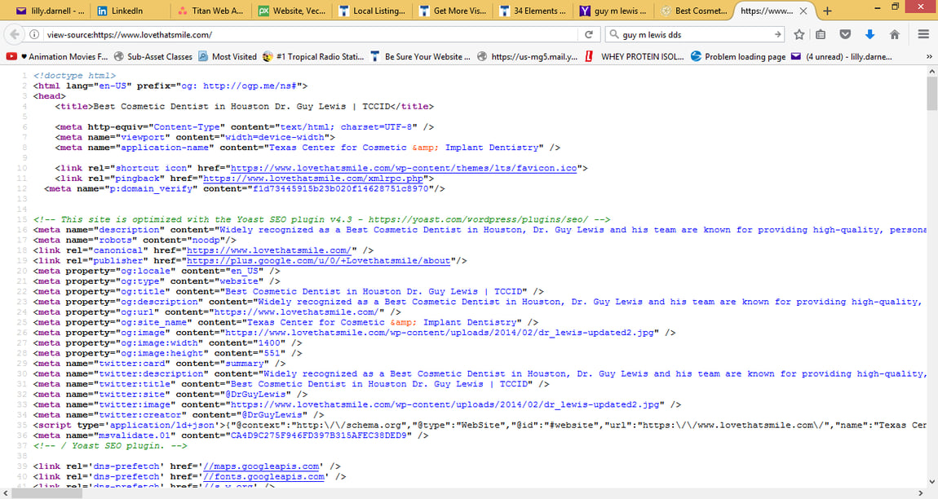Click the vertical scrollbar thumb
The width and height of the screenshot is (938, 499).
click(932, 93)
